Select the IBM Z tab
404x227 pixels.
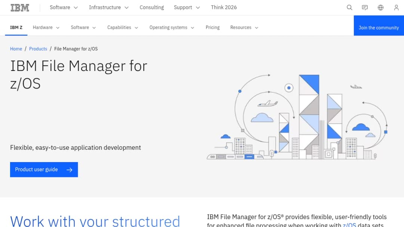tap(16, 28)
